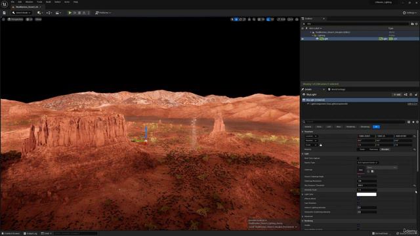Create a new folder in Outliner
Viewport: 420px width, 236px height.
412,24
